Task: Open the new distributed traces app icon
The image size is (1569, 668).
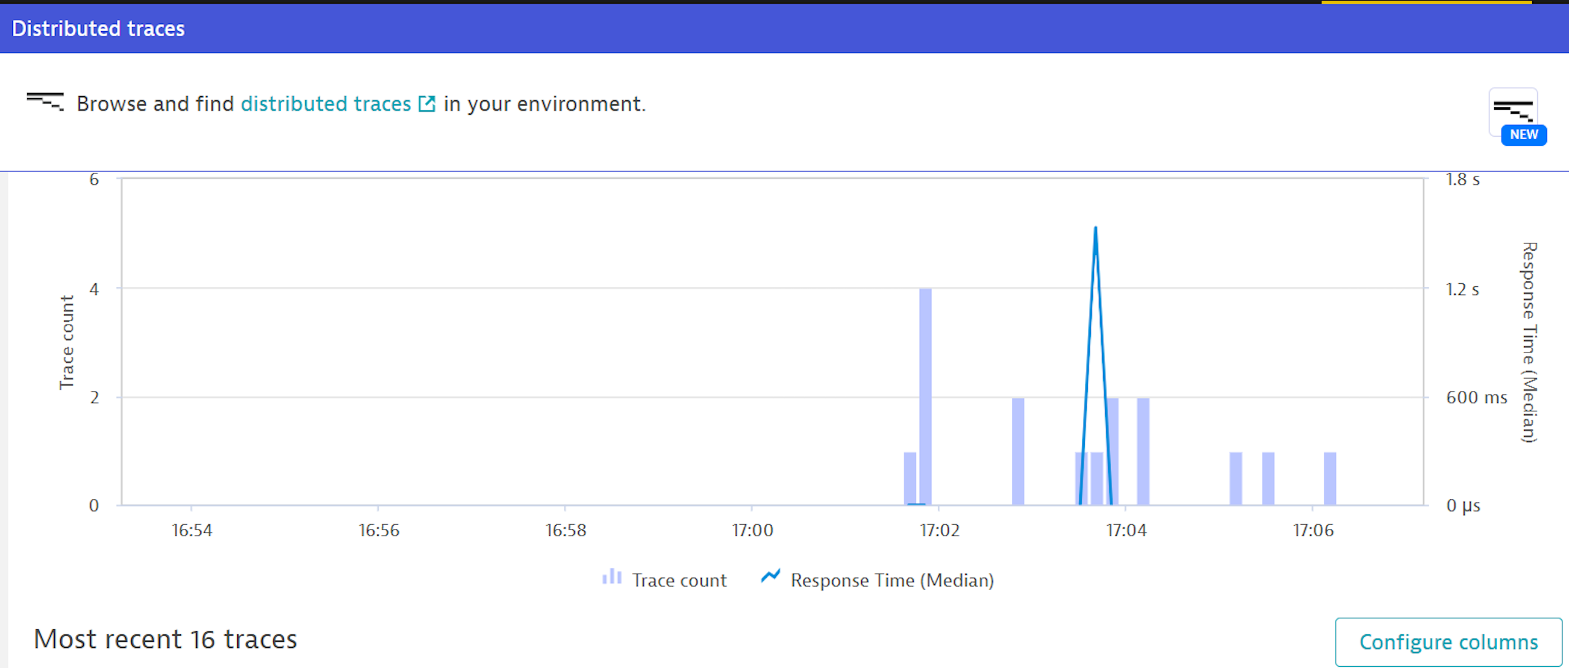Action: [x=1513, y=109]
